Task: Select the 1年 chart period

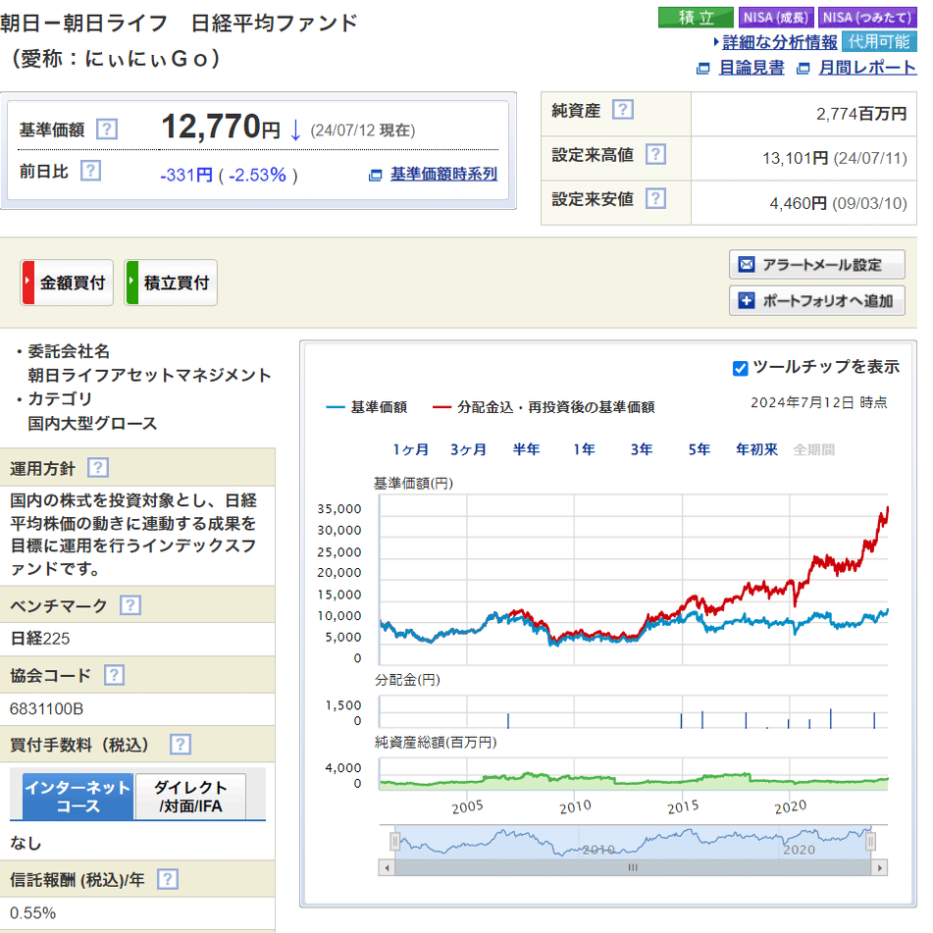Action: [584, 450]
